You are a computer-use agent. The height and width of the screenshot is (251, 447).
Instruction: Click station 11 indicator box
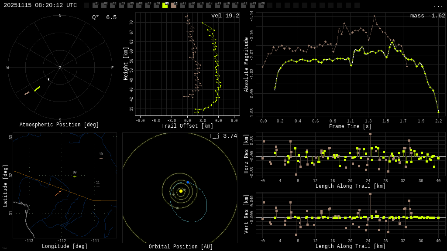(182, 5)
